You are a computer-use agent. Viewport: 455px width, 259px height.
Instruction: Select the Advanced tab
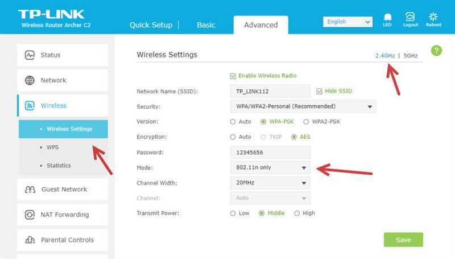click(261, 25)
